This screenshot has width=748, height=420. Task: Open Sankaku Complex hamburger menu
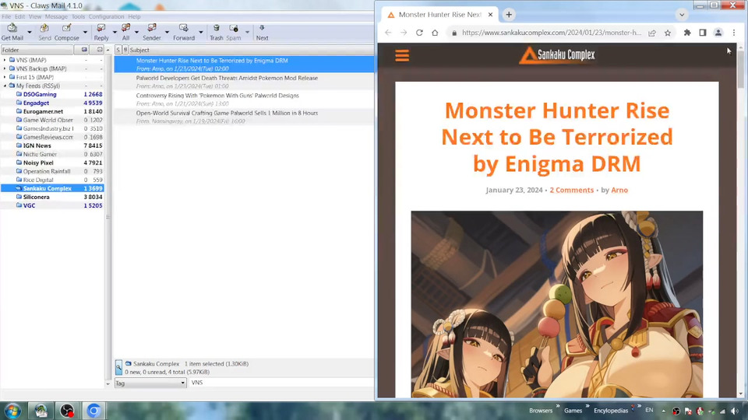point(402,56)
